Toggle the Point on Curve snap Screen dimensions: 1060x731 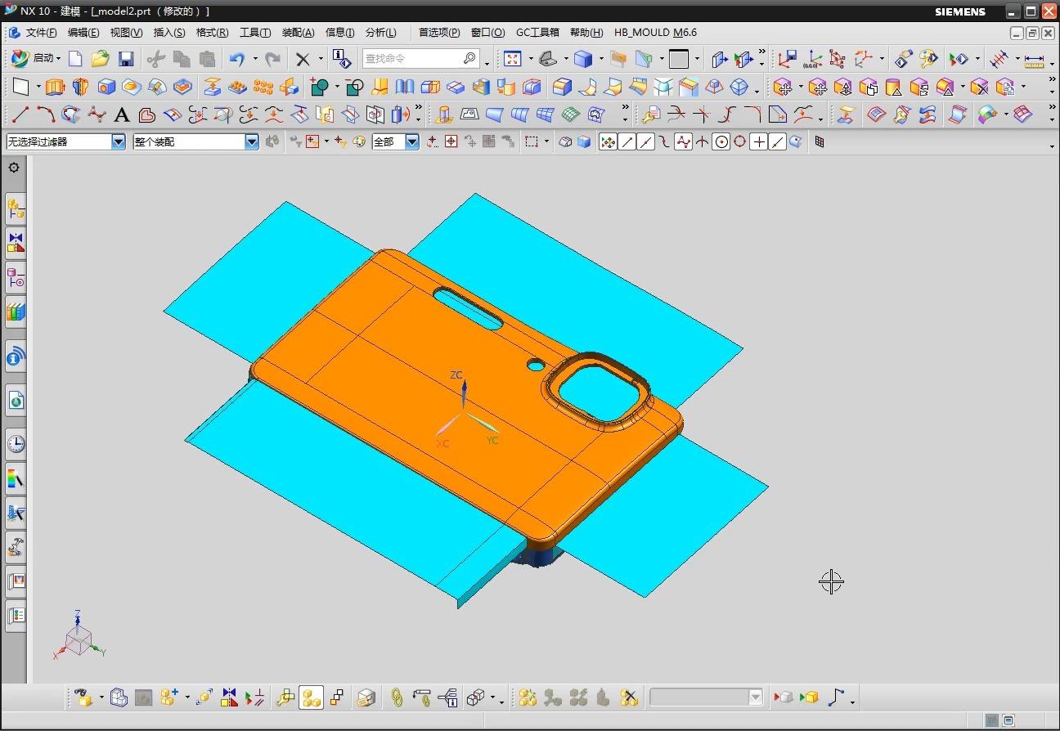pyautogui.click(x=778, y=142)
